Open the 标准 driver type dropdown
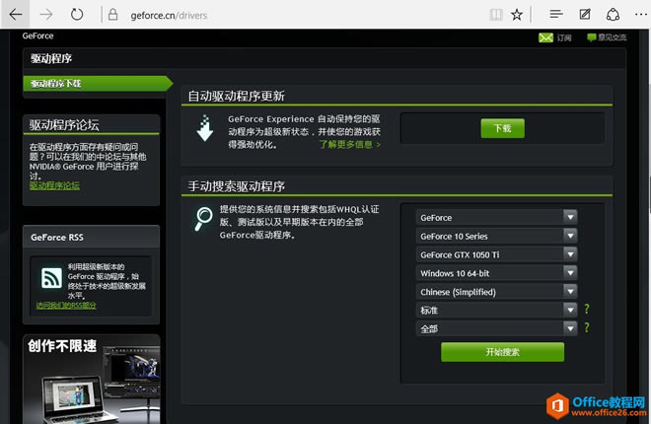 (x=496, y=310)
